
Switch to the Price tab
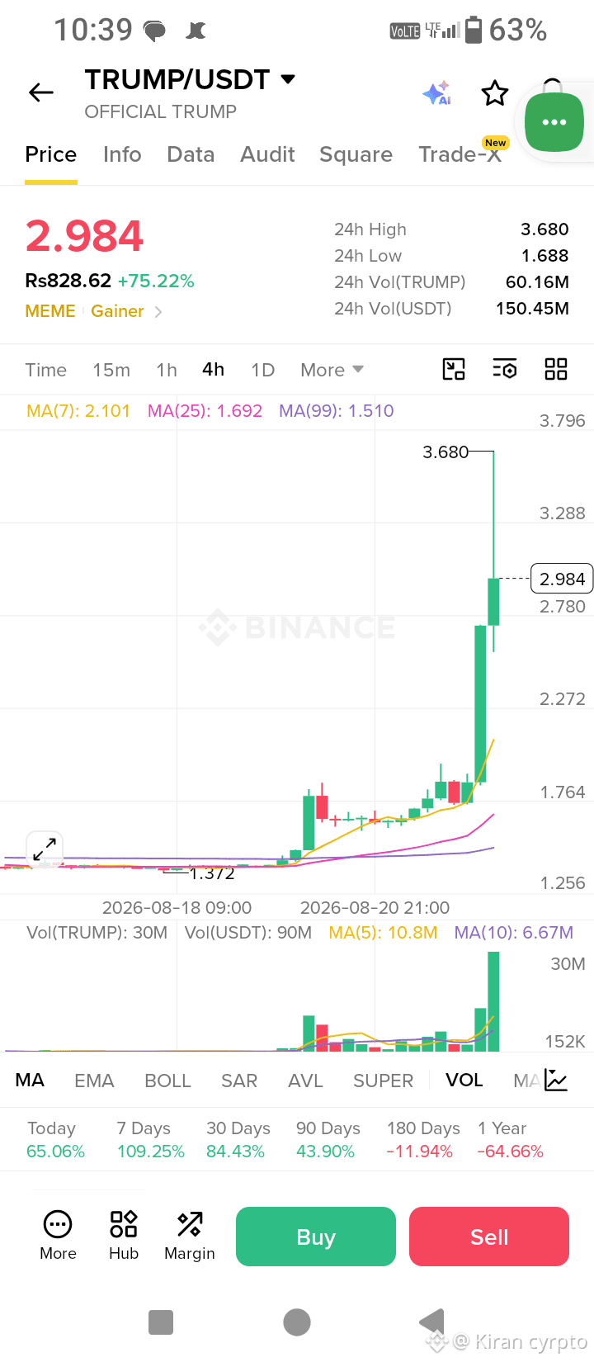51,154
